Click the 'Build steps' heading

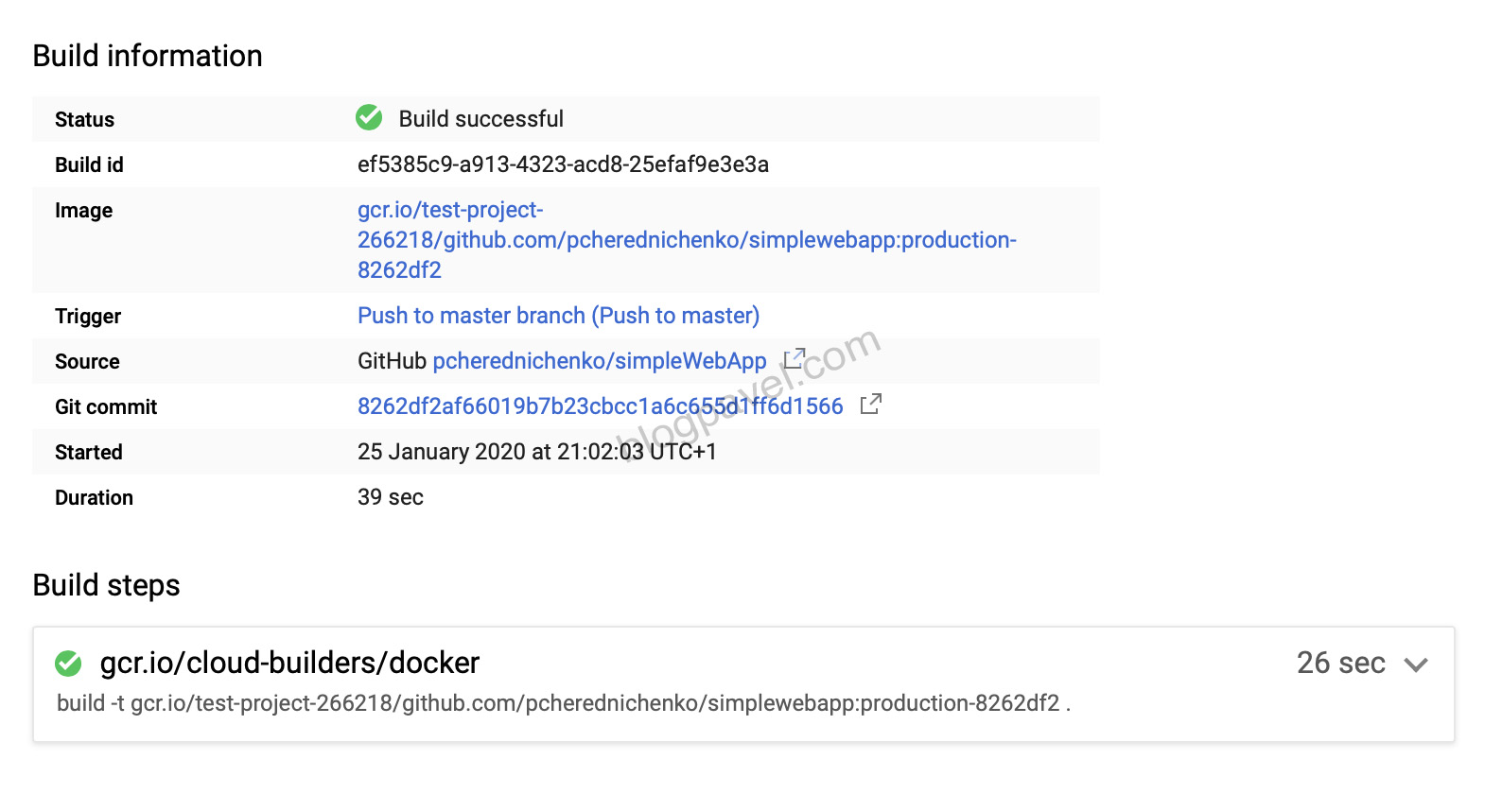coord(106,584)
